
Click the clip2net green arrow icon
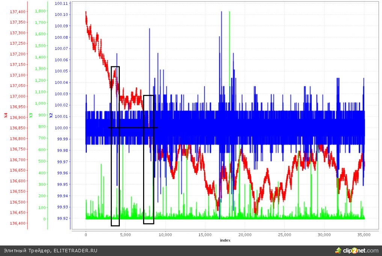coord(338,250)
